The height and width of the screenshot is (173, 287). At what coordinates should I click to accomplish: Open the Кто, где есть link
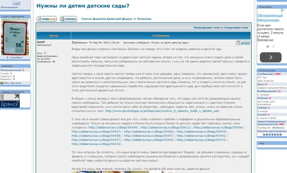pos(12,83)
